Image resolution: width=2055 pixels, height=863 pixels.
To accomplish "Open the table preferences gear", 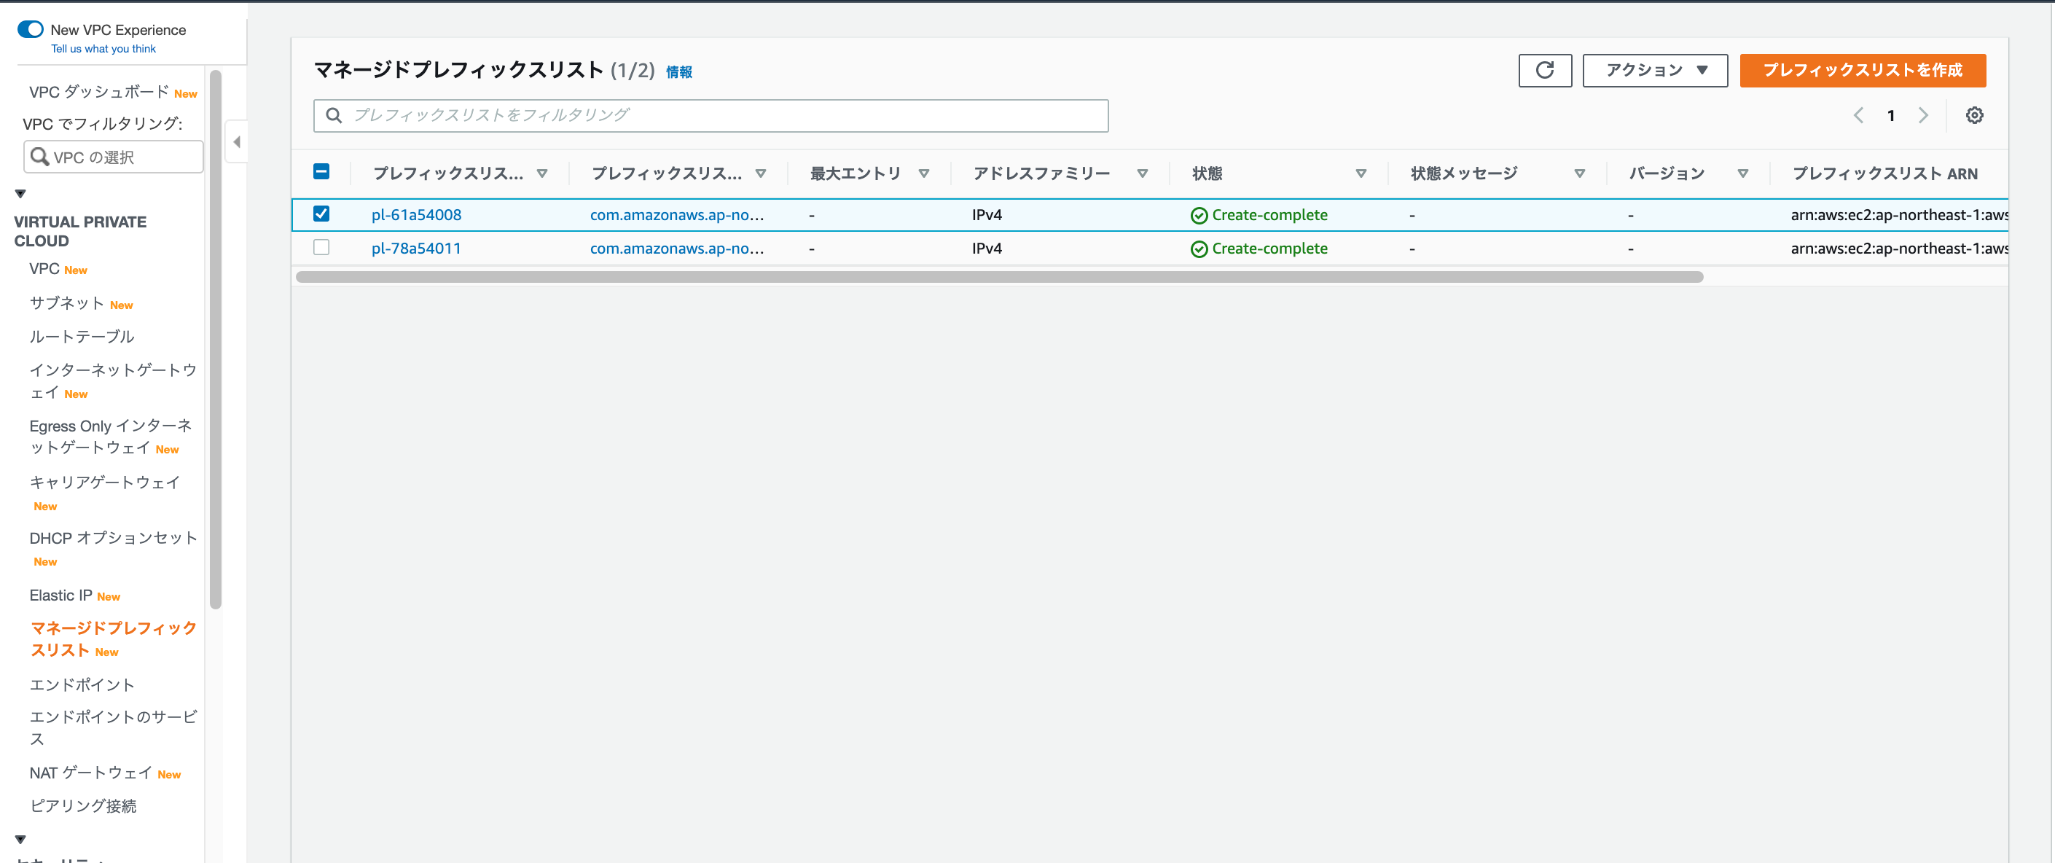I will coord(1974,115).
